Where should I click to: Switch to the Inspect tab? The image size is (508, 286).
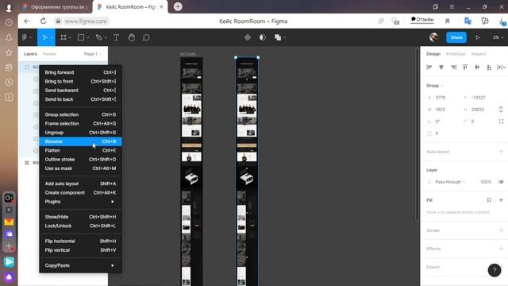tap(479, 54)
